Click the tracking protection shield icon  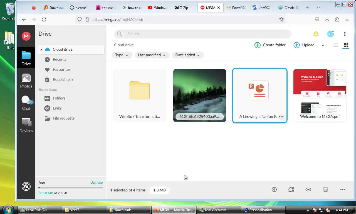click(80, 19)
